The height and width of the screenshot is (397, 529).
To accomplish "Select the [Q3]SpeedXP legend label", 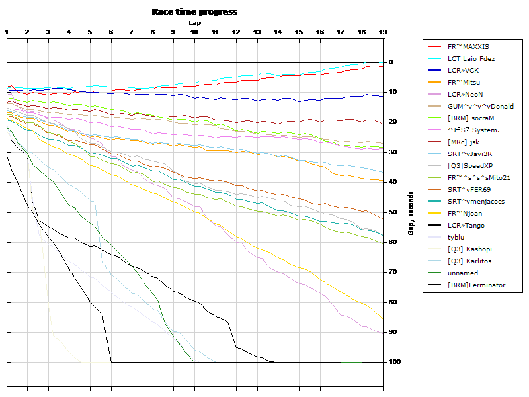I will tap(469, 166).
